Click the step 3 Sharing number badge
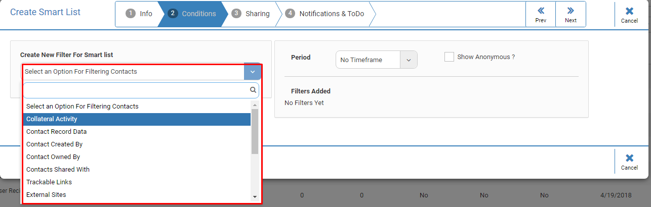 tap(236, 14)
